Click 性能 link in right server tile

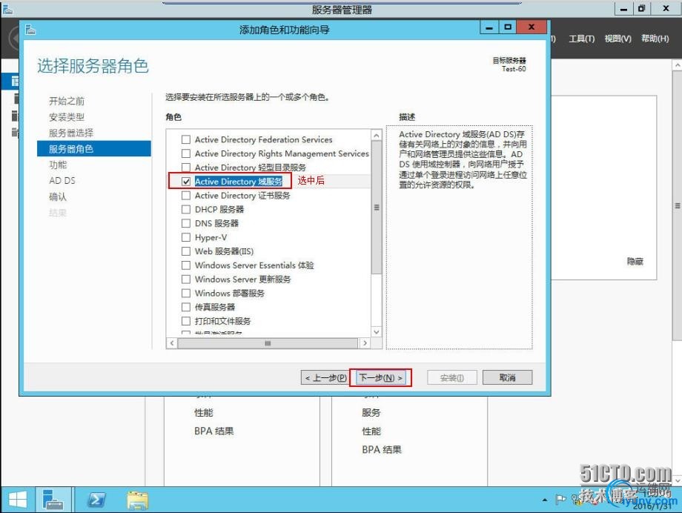click(x=371, y=431)
